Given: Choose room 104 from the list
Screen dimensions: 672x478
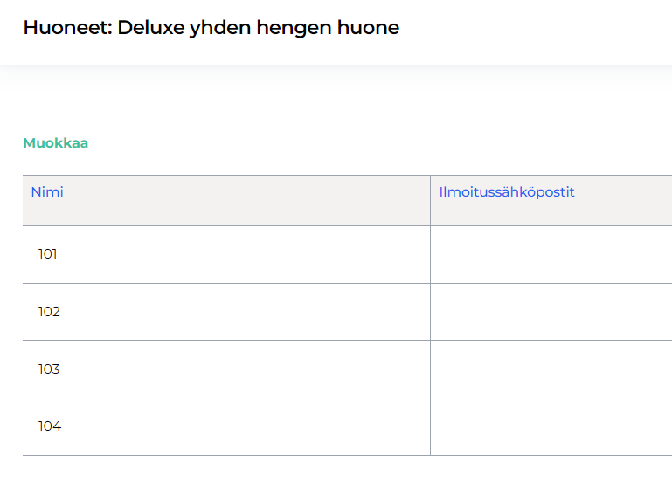Looking at the screenshot, I should (x=50, y=426).
